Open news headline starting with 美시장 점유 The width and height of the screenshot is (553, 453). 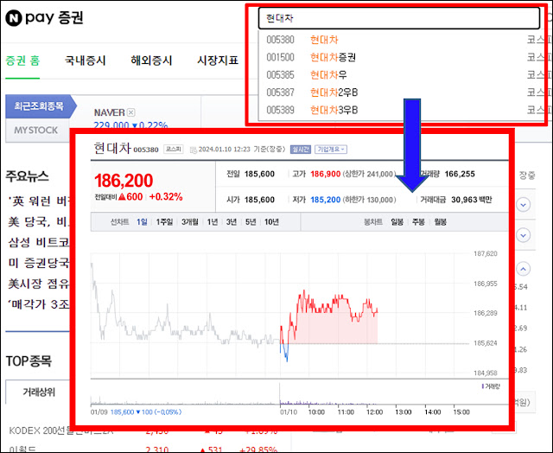point(39,284)
